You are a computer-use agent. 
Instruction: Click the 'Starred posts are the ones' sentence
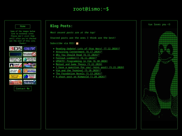pos(83,38)
